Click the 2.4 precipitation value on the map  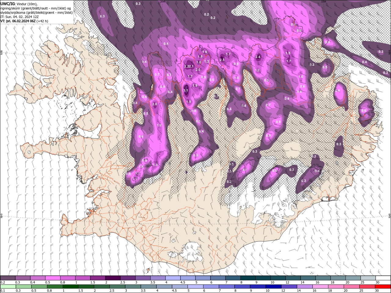pyautogui.click(x=258, y=57)
